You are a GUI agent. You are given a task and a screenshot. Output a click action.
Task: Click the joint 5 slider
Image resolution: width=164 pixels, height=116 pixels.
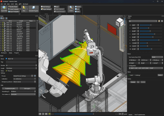(x=151, y=40)
